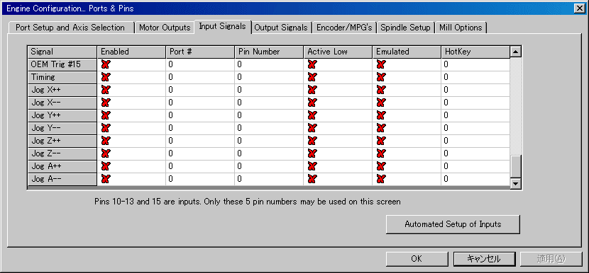The width and height of the screenshot is (589, 273).
Task: Click the Emulated column header
Action: [x=407, y=52]
